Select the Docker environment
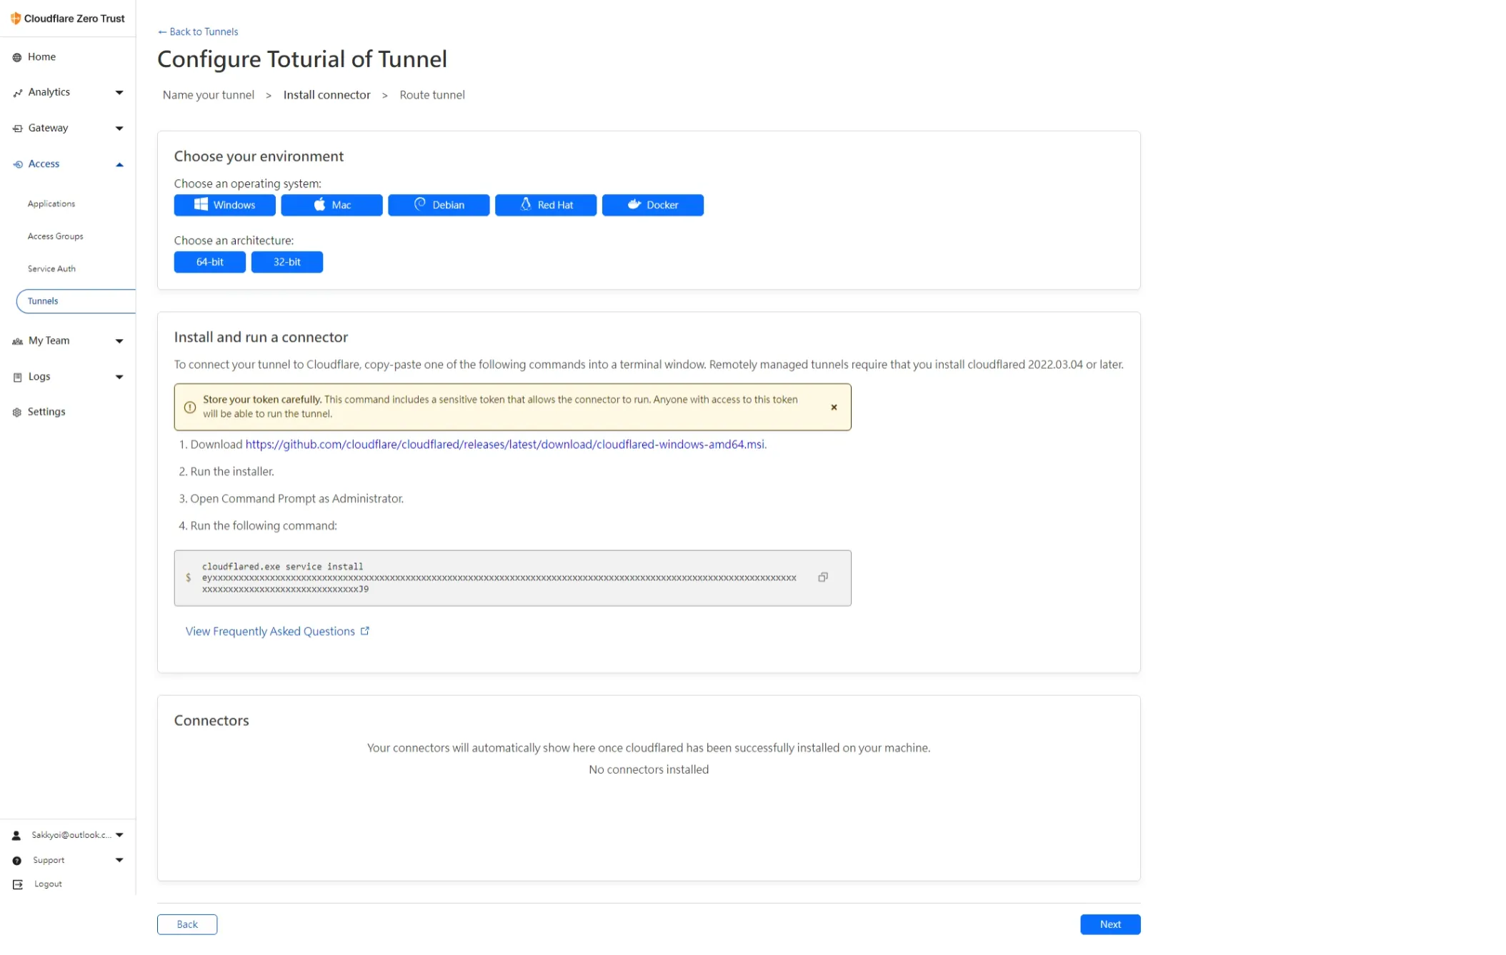This screenshot has width=1506, height=955. point(653,205)
